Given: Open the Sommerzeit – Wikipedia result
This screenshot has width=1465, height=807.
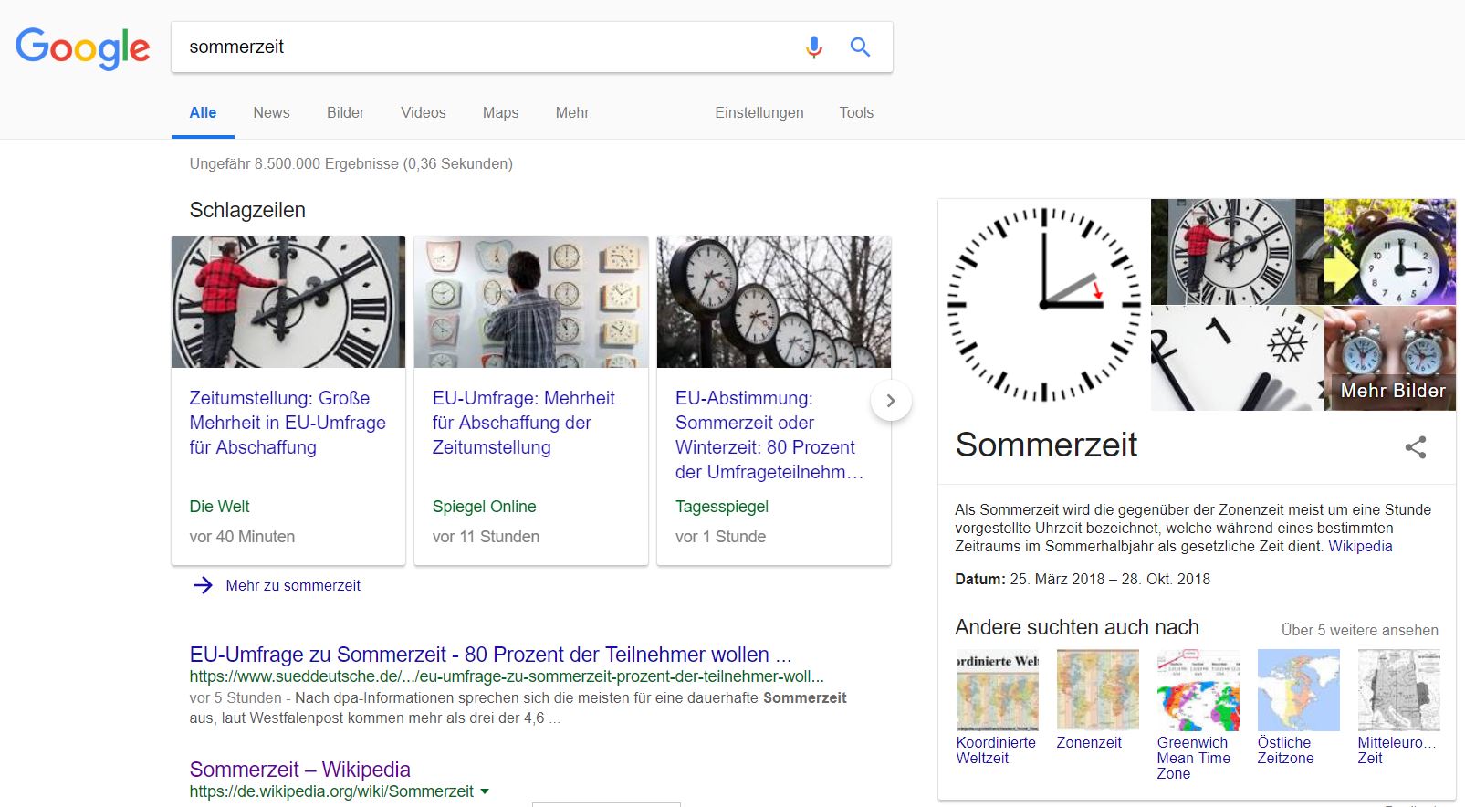Looking at the screenshot, I should pos(299,770).
